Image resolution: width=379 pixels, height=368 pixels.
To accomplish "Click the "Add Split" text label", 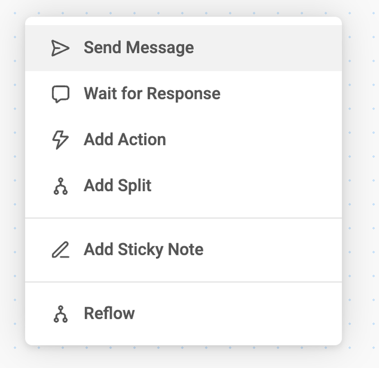I will click(117, 186).
